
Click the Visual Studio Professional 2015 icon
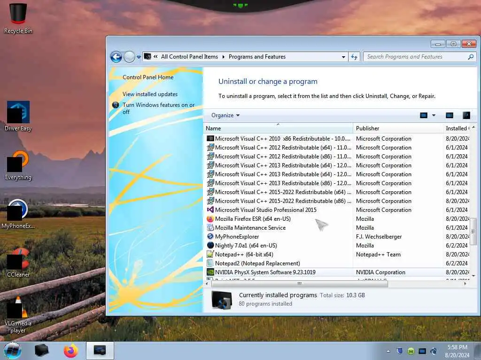click(210, 210)
